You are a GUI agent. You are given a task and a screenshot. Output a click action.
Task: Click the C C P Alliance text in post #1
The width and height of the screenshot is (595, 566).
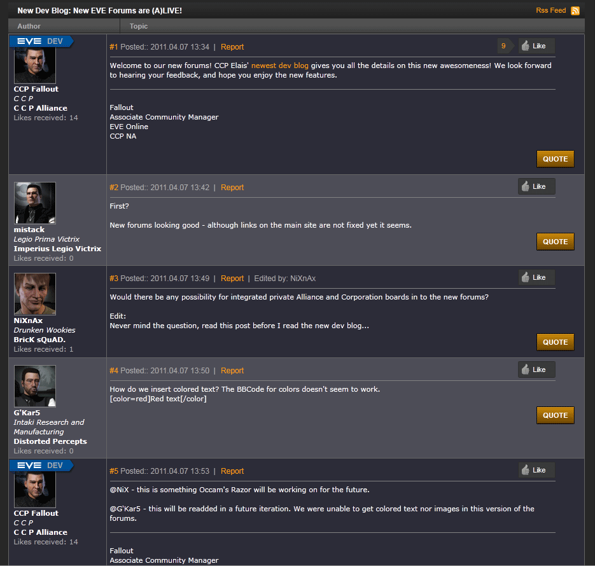[x=40, y=108]
